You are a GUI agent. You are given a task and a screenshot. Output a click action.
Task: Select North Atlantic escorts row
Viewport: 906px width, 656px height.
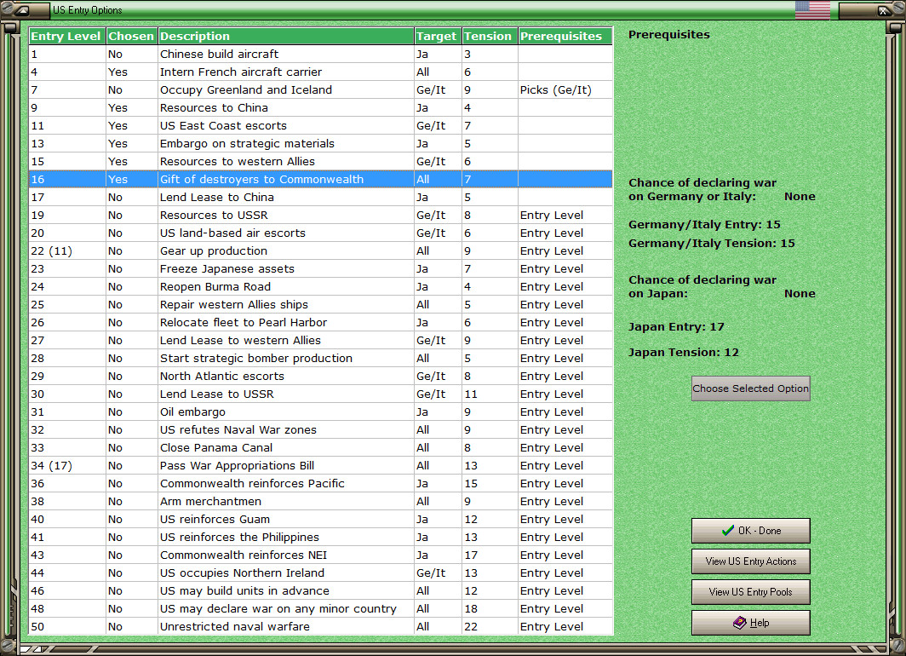[321, 377]
